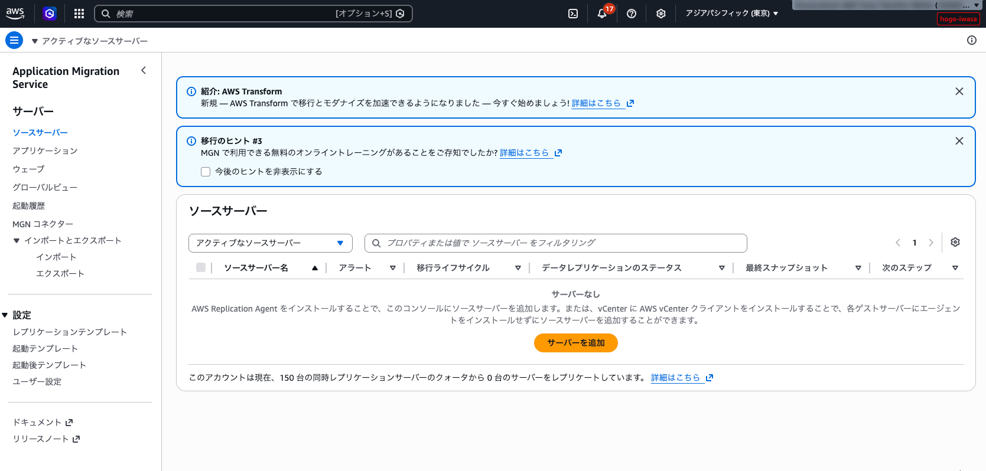Open 起動後テンプレート settings
Screen dimensions: 986x471
49,365
